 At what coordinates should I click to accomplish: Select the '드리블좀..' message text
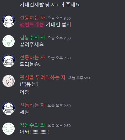(x=30, y=64)
